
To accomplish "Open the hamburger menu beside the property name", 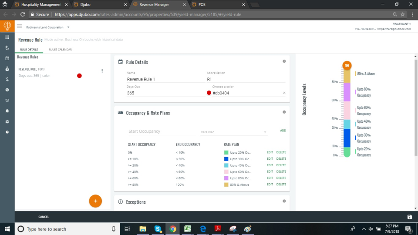I will point(20,26).
